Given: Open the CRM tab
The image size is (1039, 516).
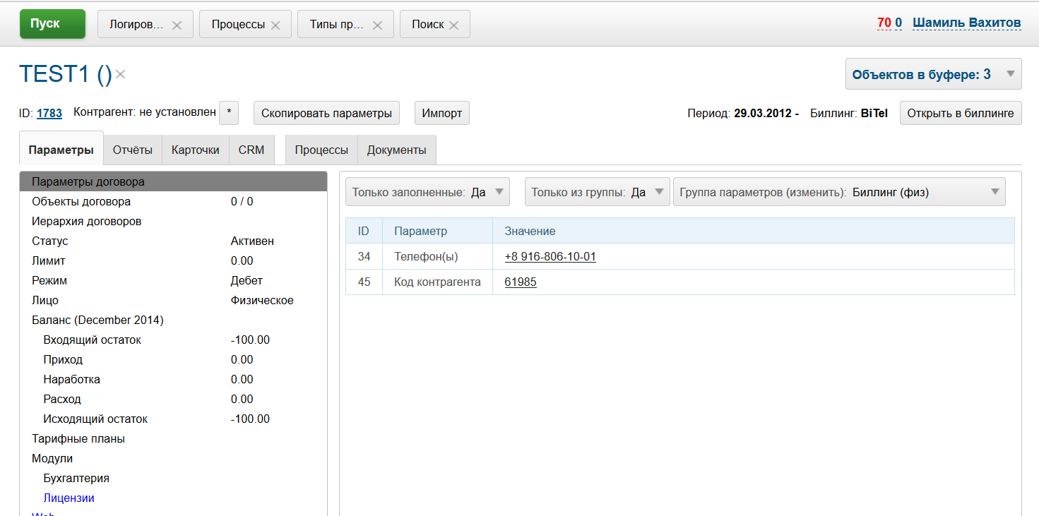Looking at the screenshot, I should pyautogui.click(x=251, y=150).
